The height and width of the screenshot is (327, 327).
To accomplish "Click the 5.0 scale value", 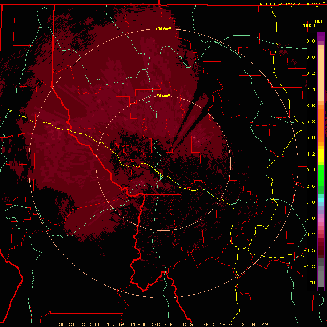I will click(x=311, y=138).
